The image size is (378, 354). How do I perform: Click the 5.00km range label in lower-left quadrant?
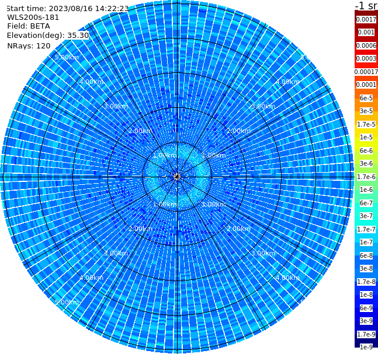click(x=67, y=302)
